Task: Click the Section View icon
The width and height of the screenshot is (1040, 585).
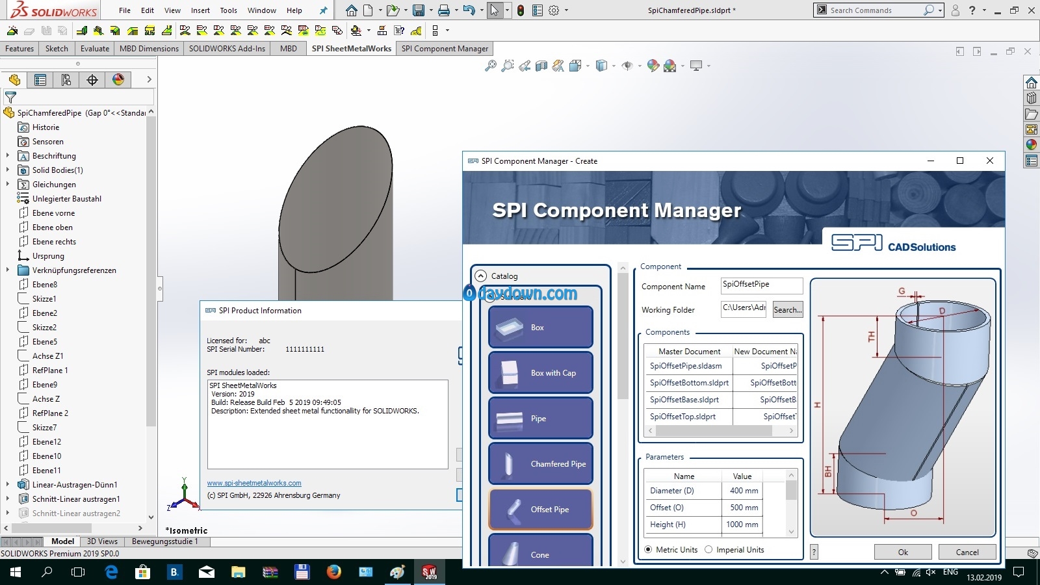Action: 541,66
